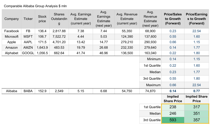Click the Facebook company name cell
Image resolution: width=214 pixels, height=129 pixels.
(12, 31)
